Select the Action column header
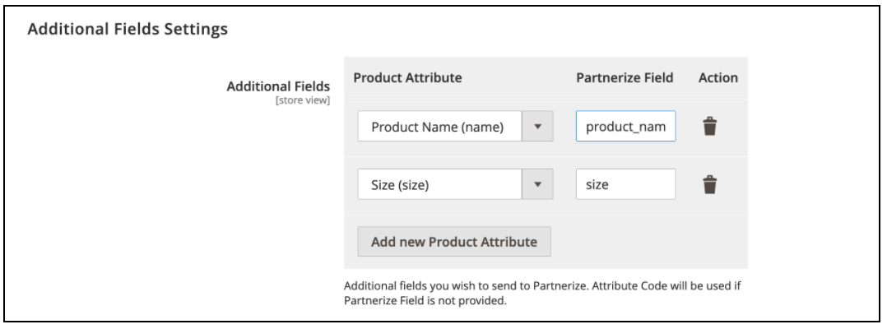The width and height of the screenshot is (887, 329). [717, 77]
